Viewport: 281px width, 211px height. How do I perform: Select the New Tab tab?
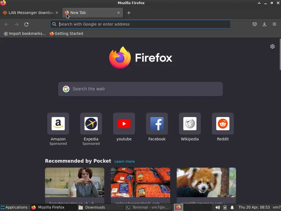[x=92, y=13]
